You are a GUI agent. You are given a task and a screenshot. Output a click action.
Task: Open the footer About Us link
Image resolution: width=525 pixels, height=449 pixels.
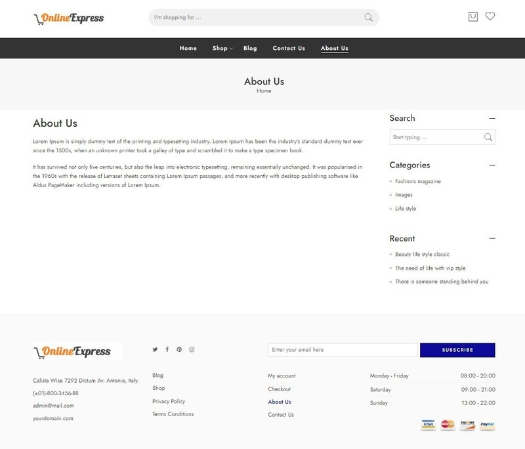tap(280, 402)
